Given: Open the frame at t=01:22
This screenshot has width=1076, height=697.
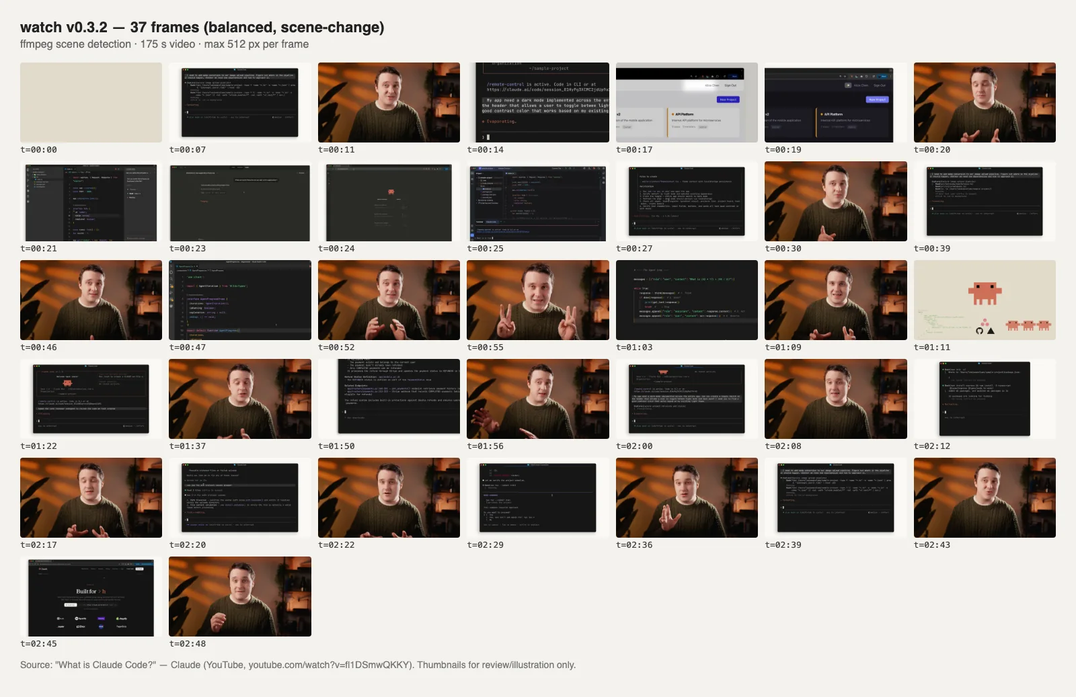Looking at the screenshot, I should 91,399.
